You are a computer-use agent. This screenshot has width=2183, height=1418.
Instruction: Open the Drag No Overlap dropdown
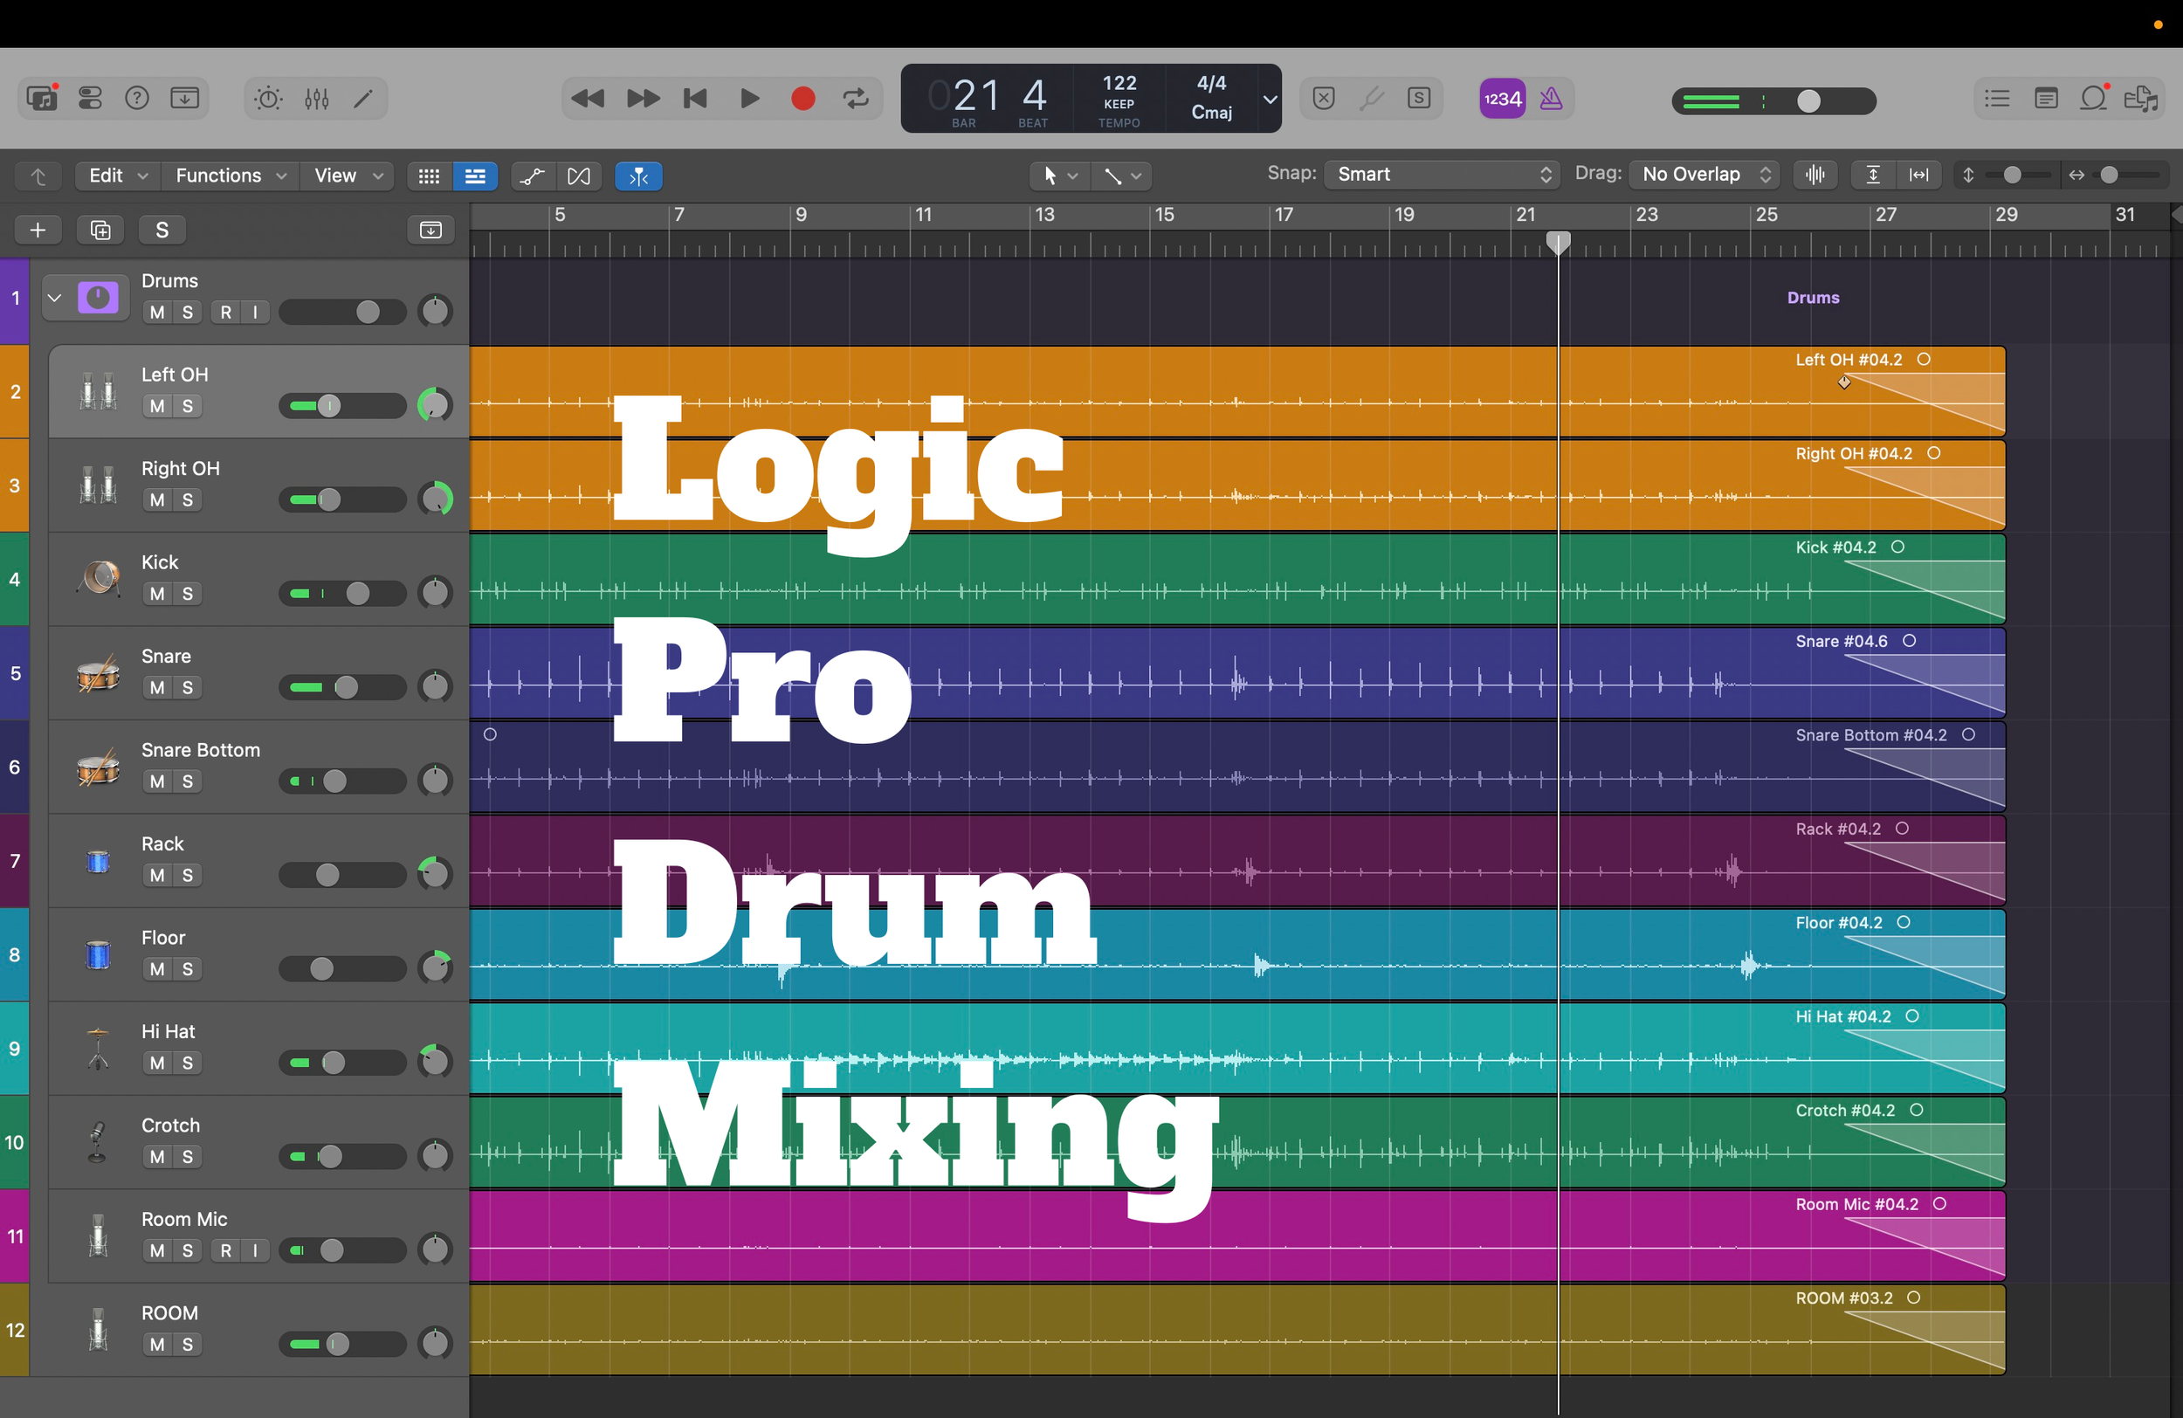(x=1704, y=175)
